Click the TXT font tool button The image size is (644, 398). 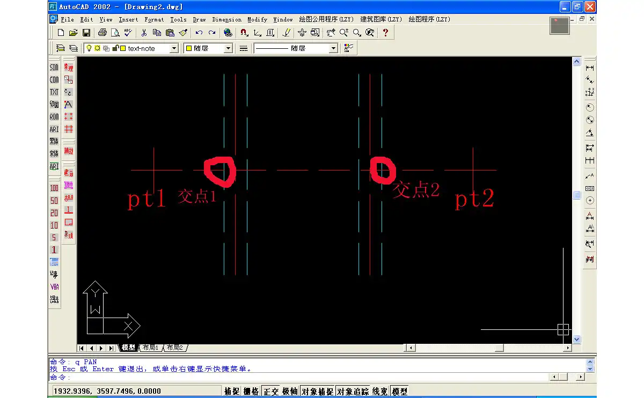point(54,92)
